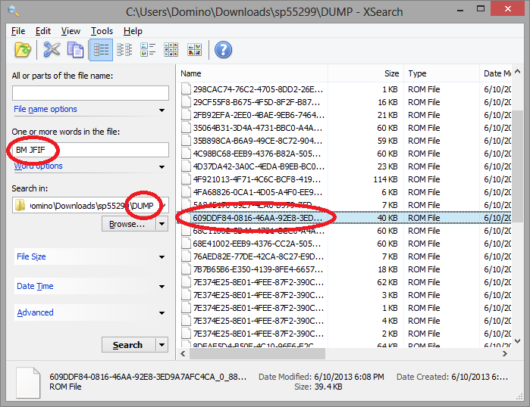The width and height of the screenshot is (530, 407).
Task: Select file 4FA68826-0CA1-4D05-A4F0-EE9...
Action: click(x=258, y=192)
